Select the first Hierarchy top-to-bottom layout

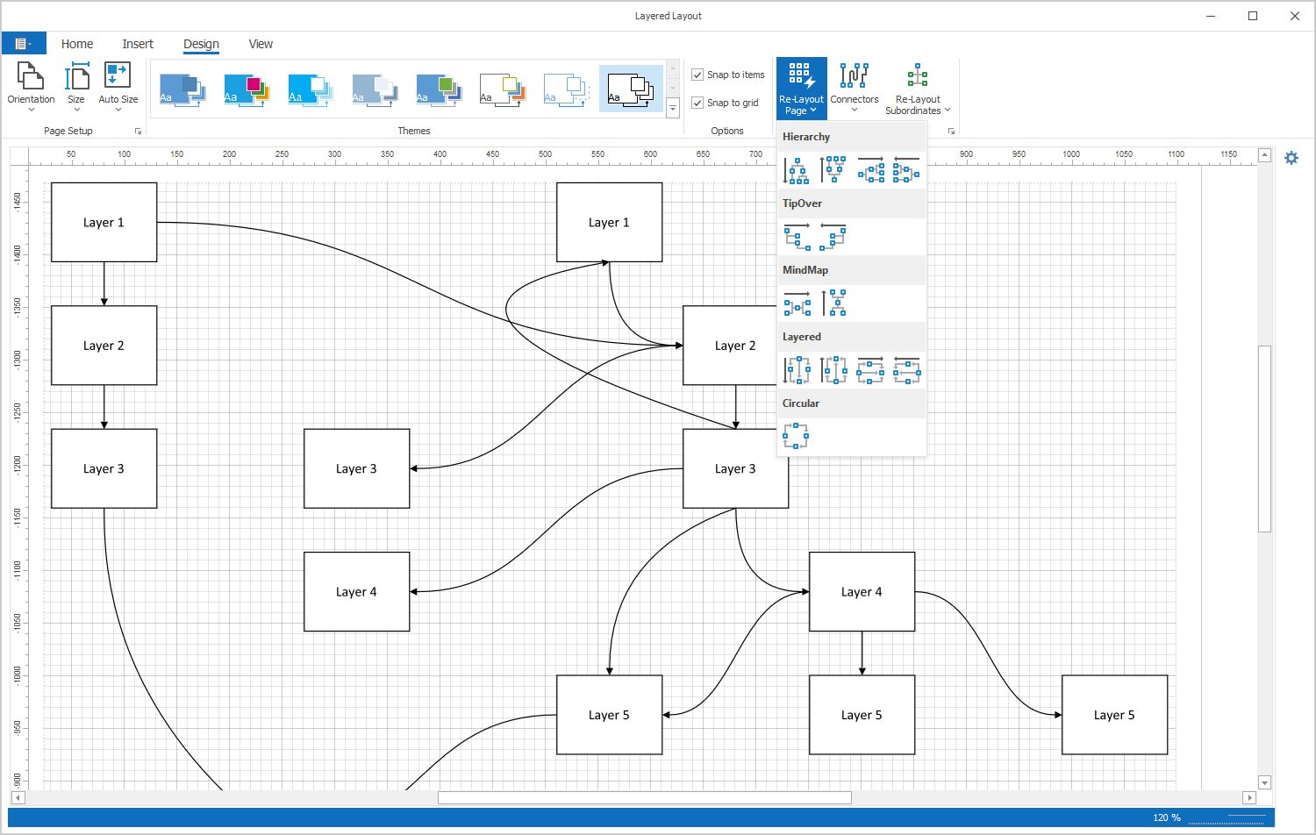tap(797, 170)
